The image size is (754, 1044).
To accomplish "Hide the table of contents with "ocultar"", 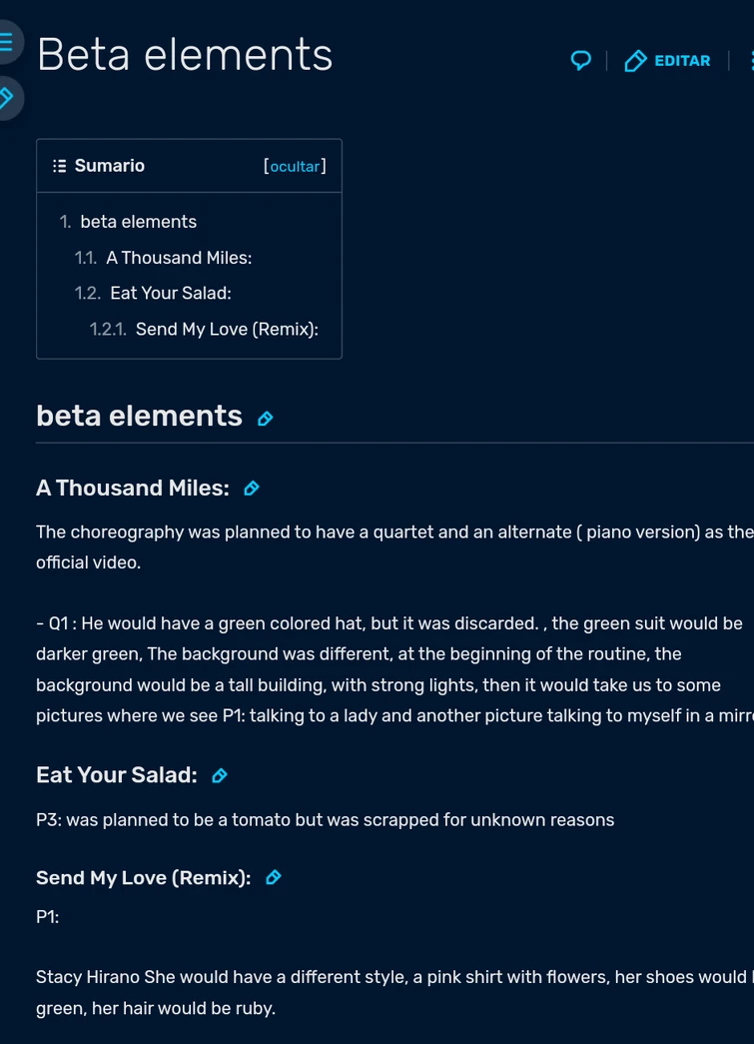I will point(296,166).
